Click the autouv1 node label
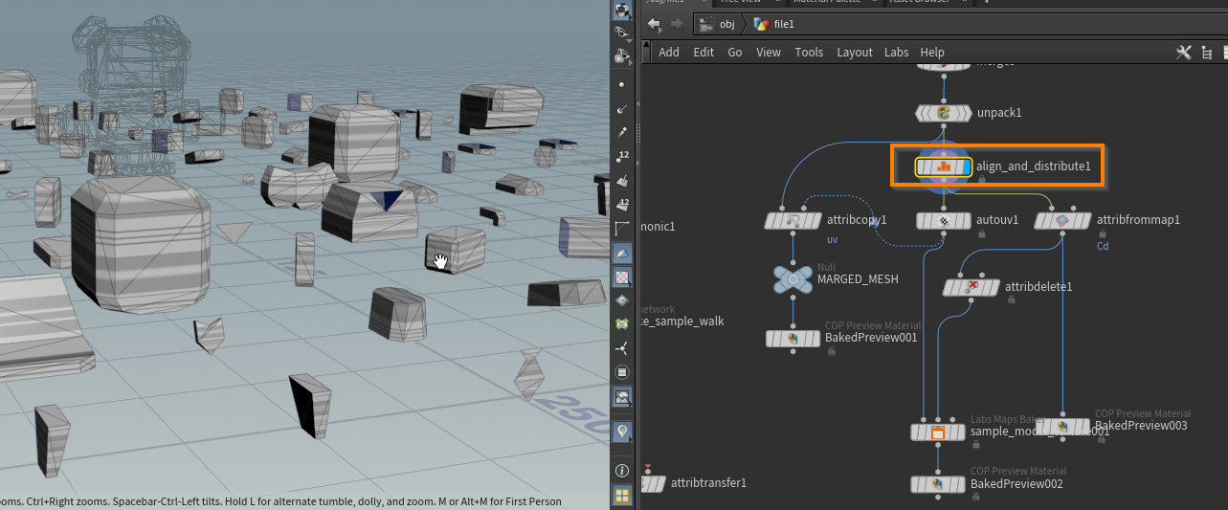 point(997,220)
